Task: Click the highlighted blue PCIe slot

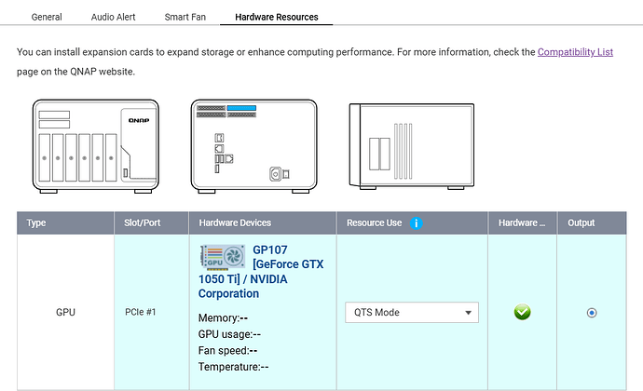Action: 241,108
